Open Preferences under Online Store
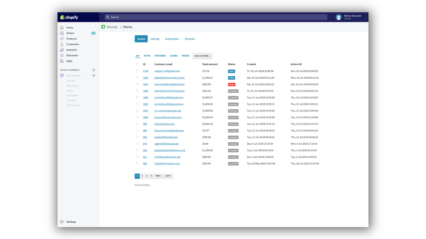The height and width of the screenshot is (239, 426). (x=73, y=105)
